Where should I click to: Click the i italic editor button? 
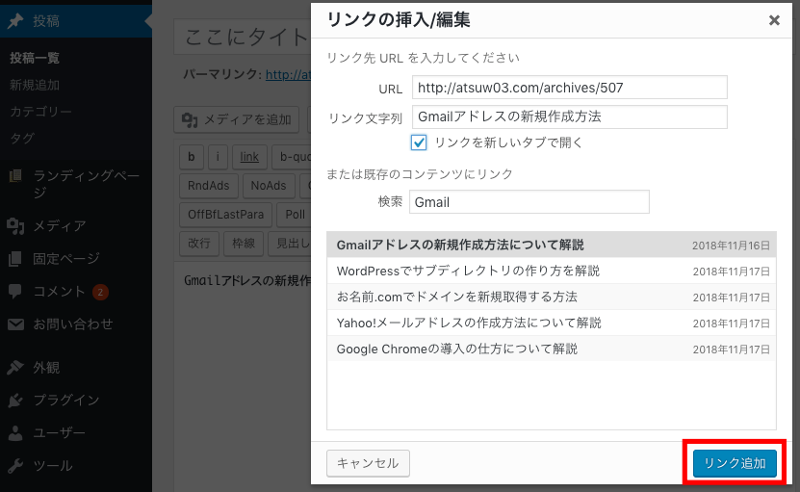click(x=218, y=157)
